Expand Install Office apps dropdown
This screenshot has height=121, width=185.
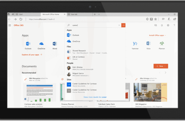[158, 35]
